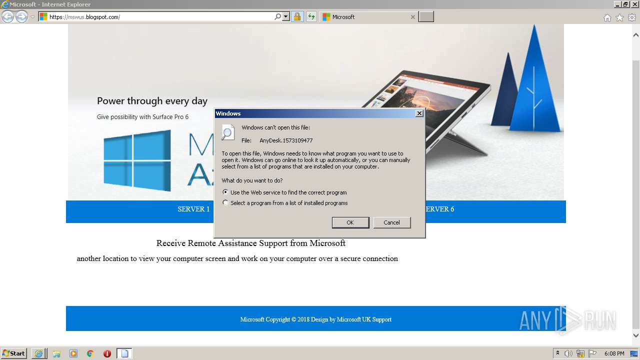Click the Home icon in Internet Explorer
The width and height of the screenshot is (640, 360).
(607, 17)
